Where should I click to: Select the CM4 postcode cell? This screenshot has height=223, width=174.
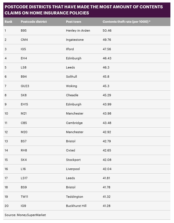coord(24,40)
